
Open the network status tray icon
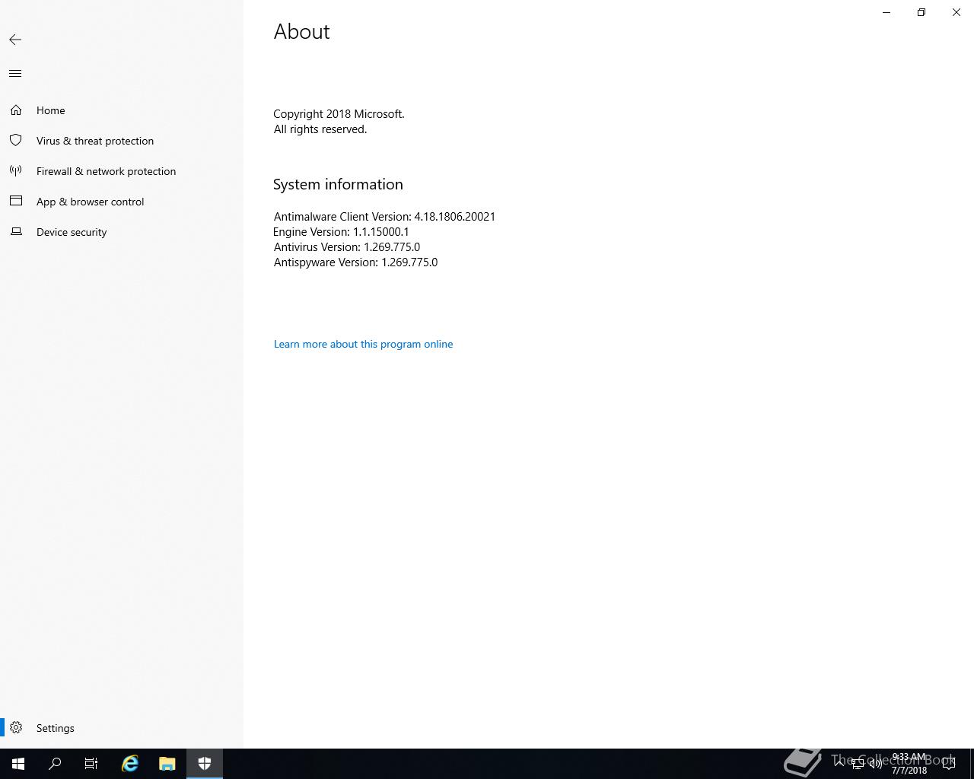coord(858,764)
